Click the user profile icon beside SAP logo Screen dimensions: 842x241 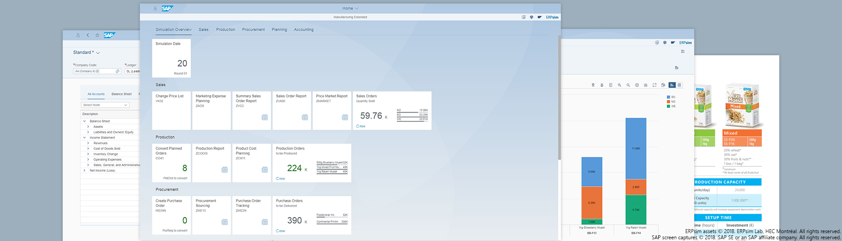point(155,8)
